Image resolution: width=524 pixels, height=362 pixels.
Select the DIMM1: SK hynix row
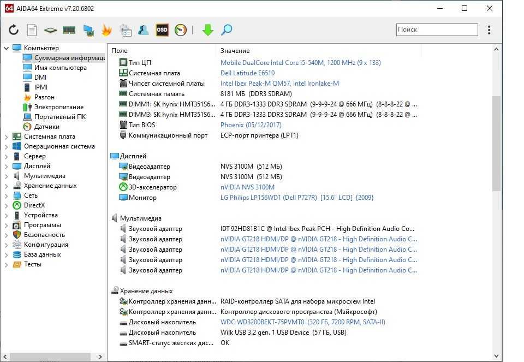[264, 104]
